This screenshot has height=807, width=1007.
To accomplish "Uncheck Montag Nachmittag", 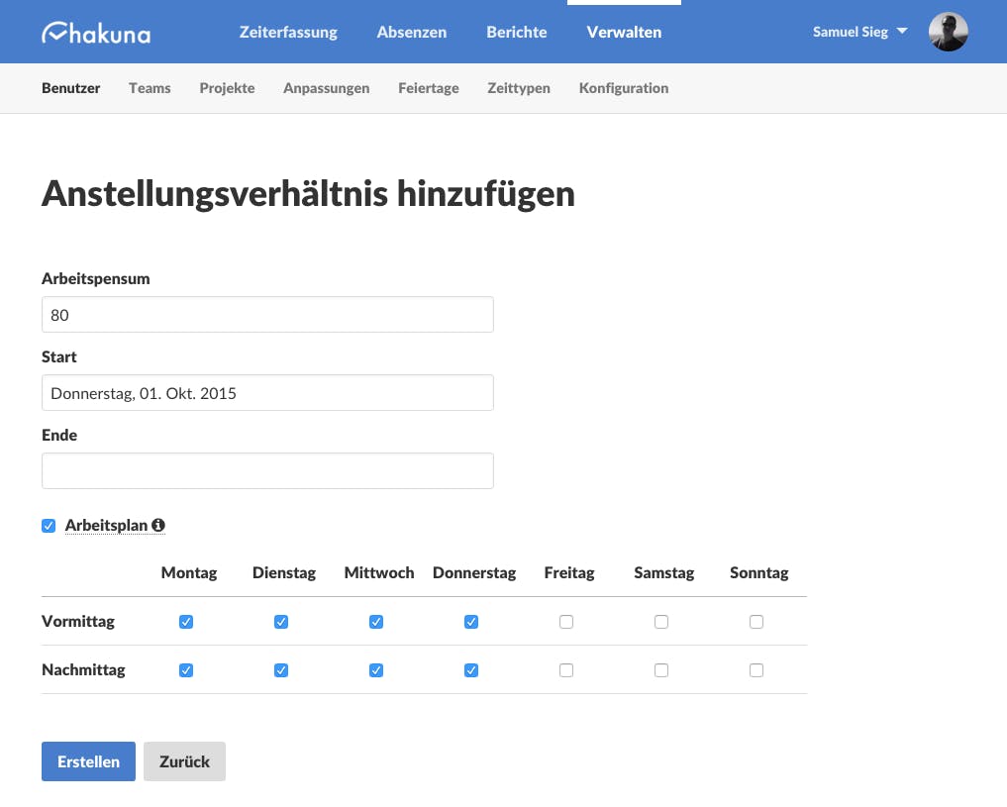I will (186, 671).
